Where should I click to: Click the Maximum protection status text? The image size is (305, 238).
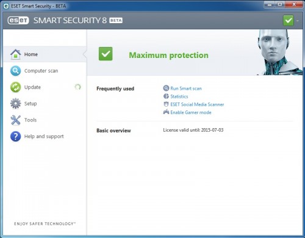pyautogui.click(x=168, y=55)
